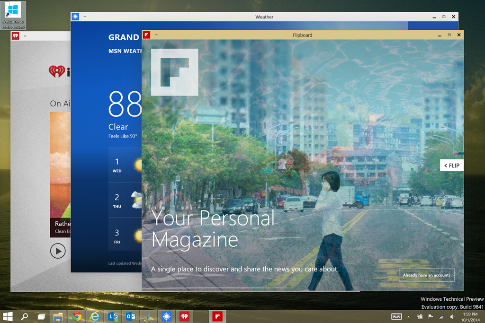Switch to Weather app on taskbar
This screenshot has width=485, height=323.
point(166,316)
